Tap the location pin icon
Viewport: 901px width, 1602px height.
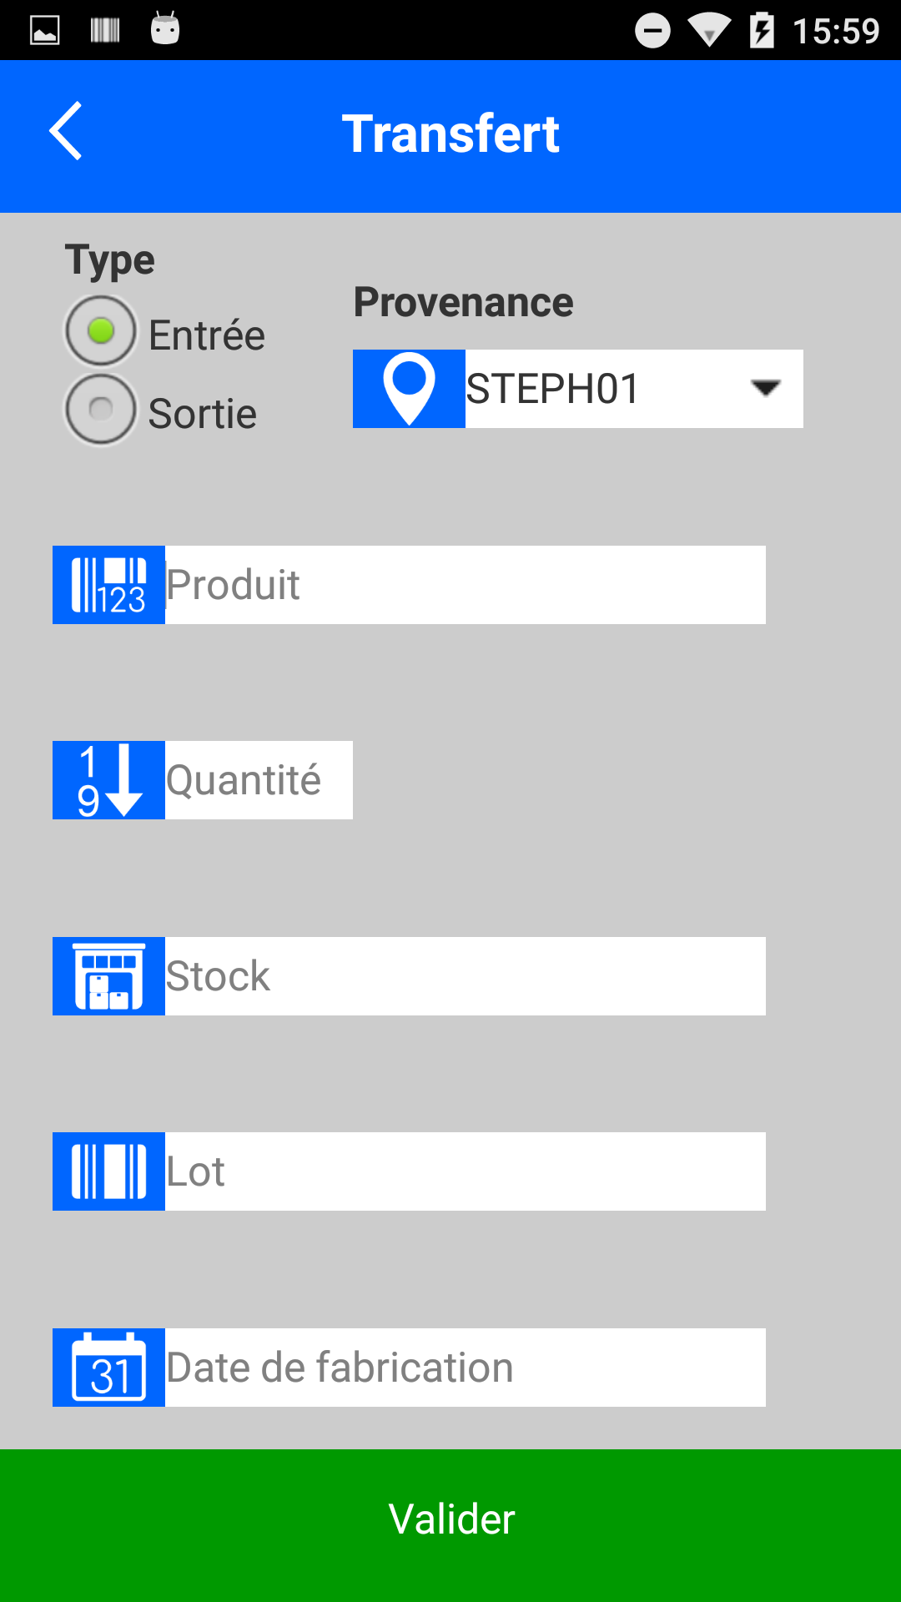point(409,389)
